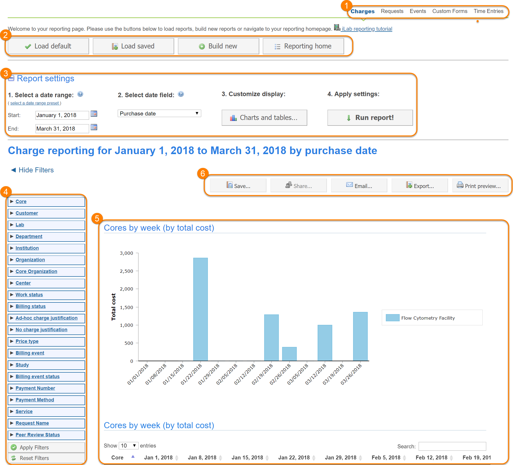
Task: Sort by the Jan 1, 2018 column arrows
Action: [177, 458]
